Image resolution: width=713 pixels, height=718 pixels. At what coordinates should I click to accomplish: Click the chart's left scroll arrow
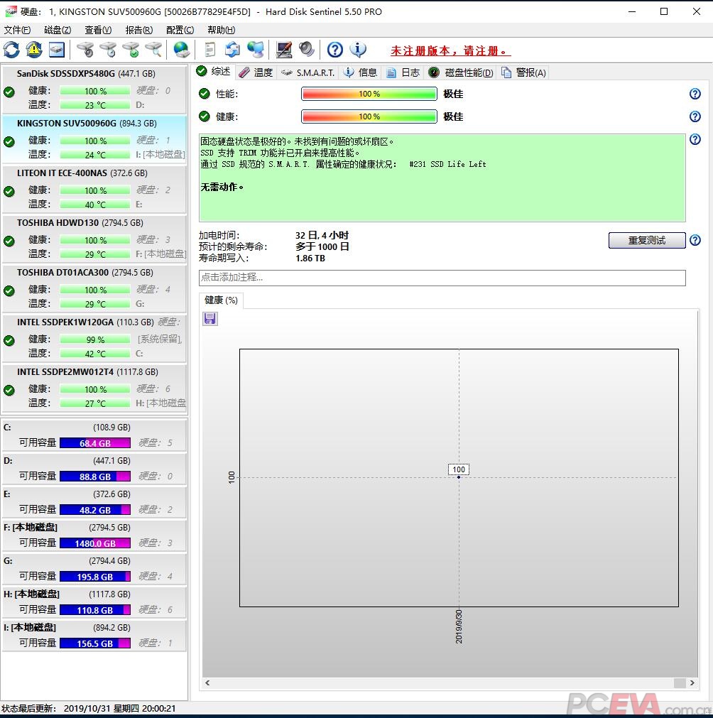pyautogui.click(x=207, y=682)
